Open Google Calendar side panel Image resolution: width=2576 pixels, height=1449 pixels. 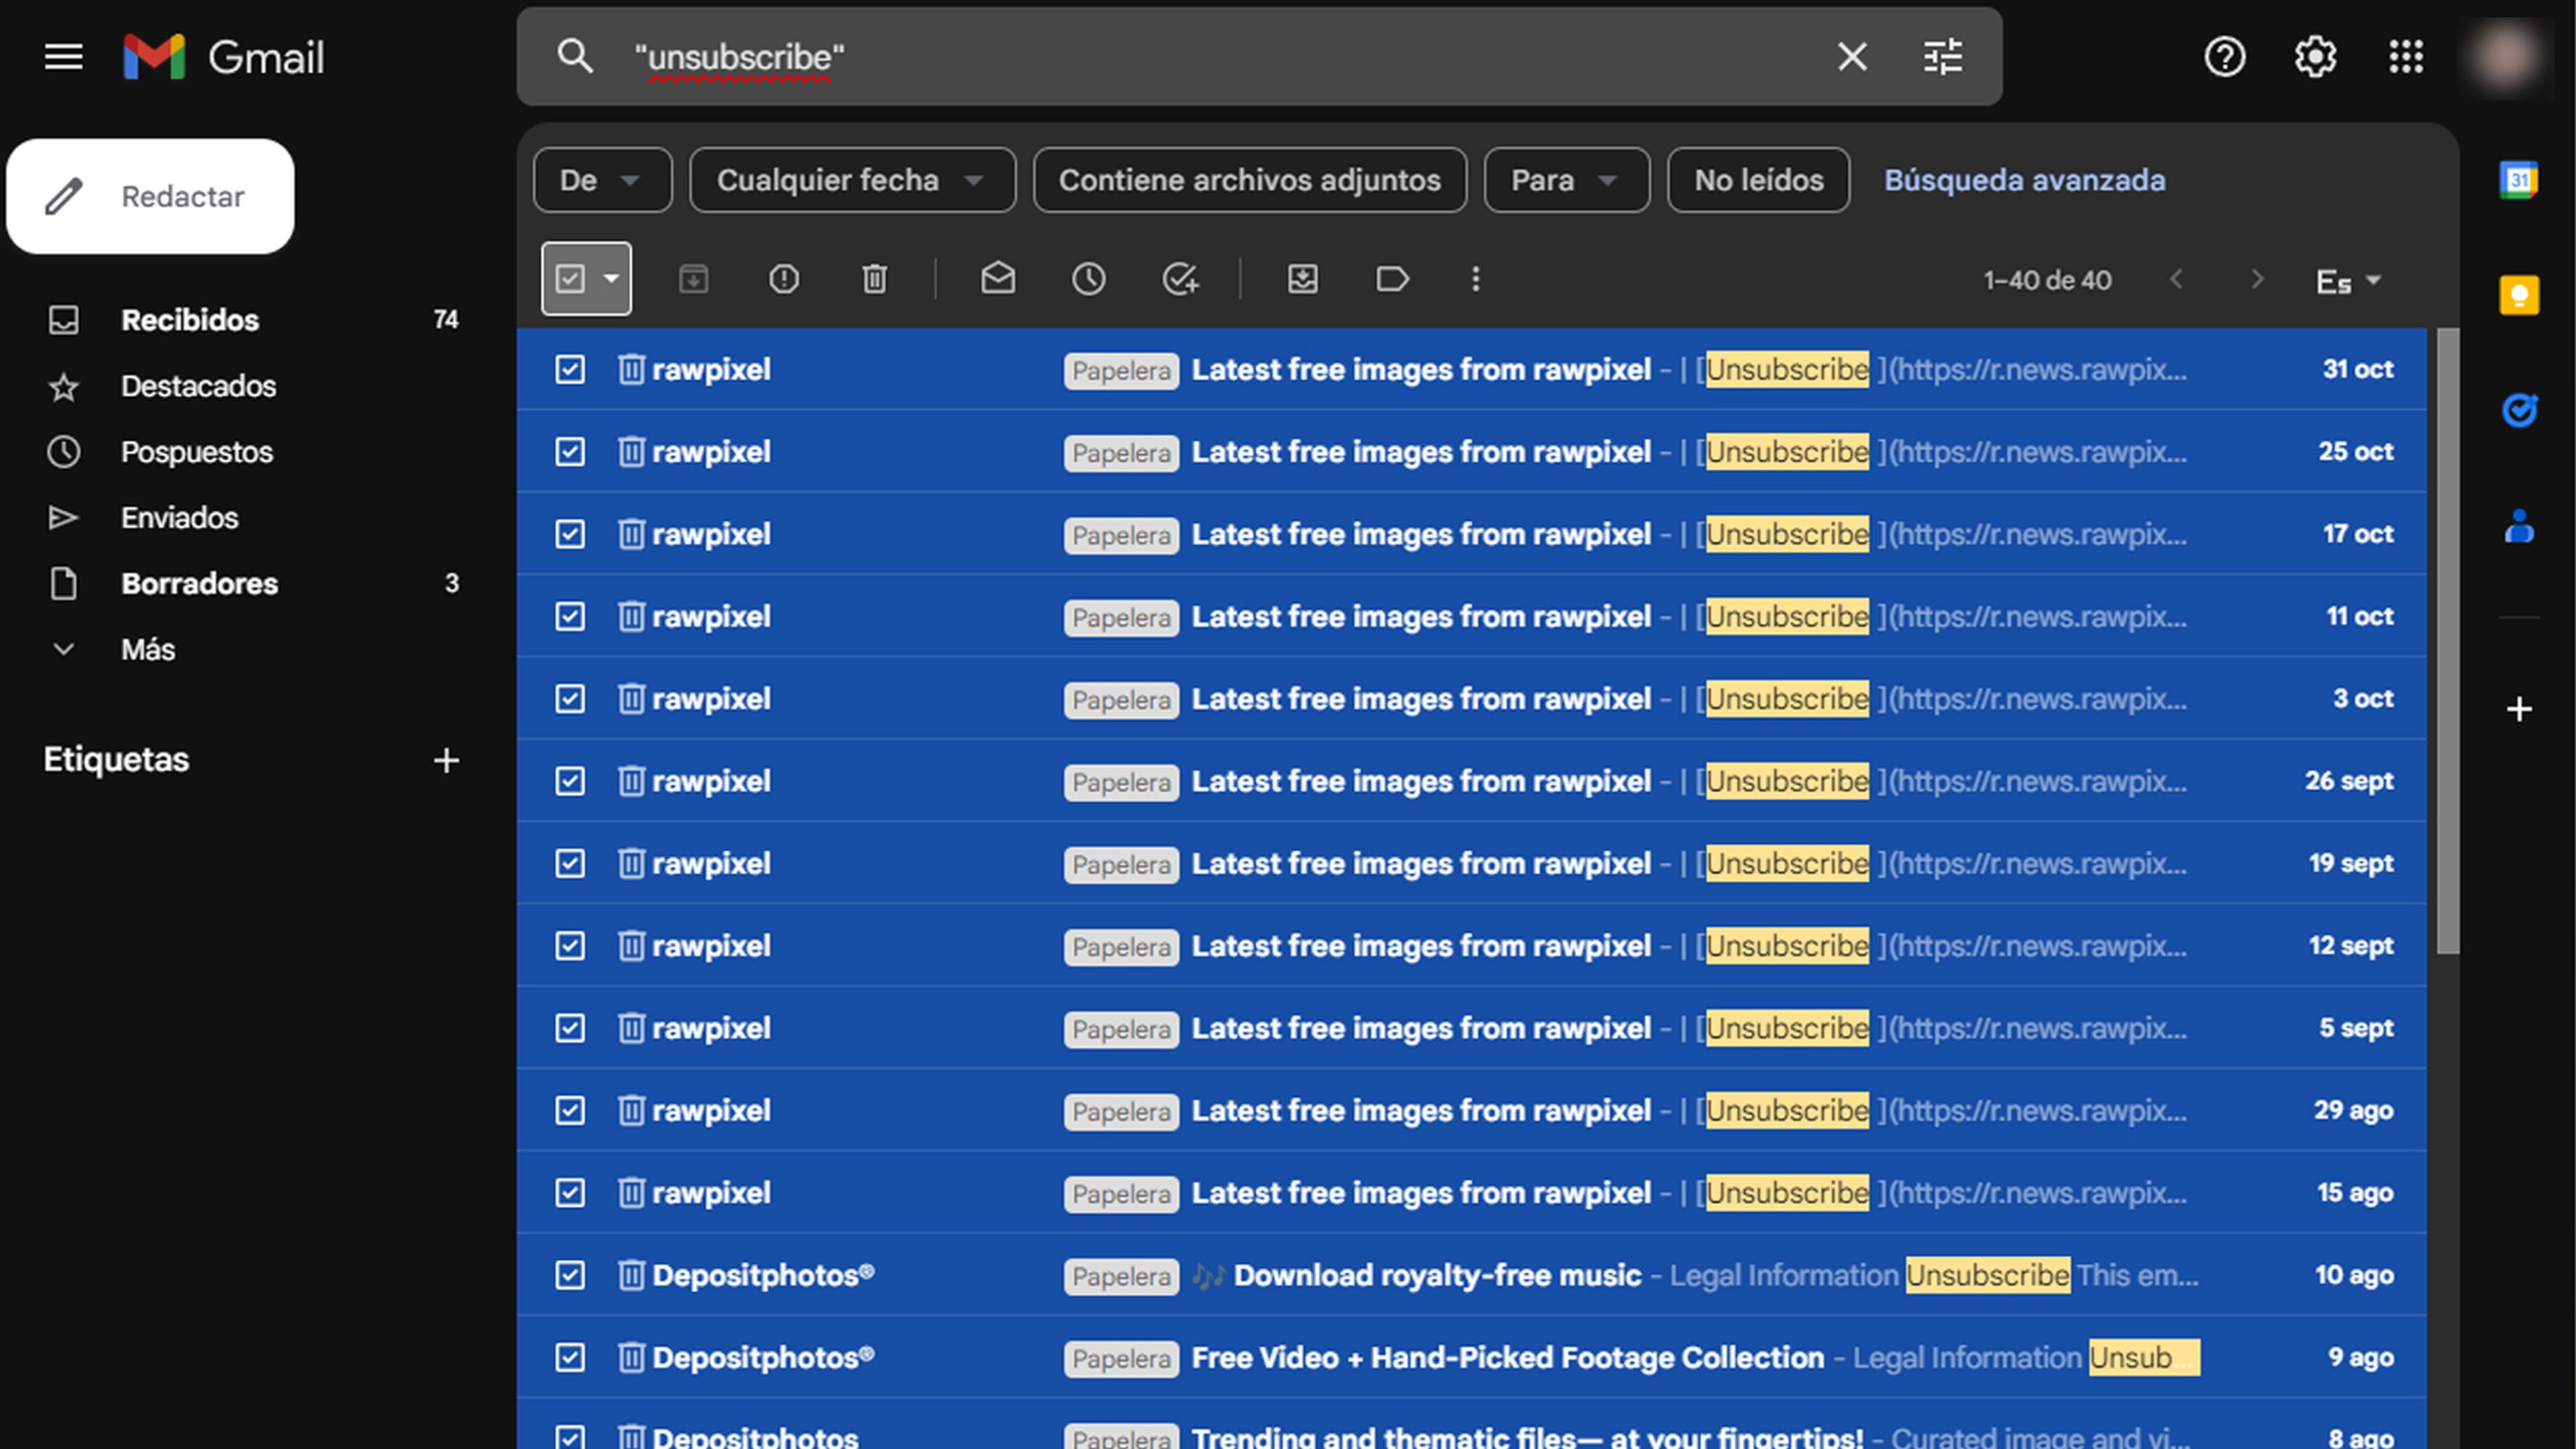[2519, 180]
